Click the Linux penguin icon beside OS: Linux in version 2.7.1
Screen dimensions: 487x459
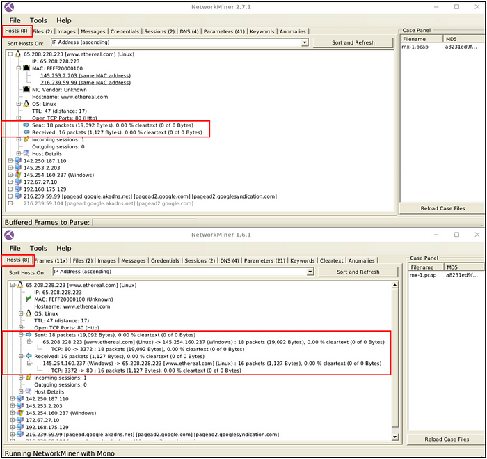pos(26,103)
